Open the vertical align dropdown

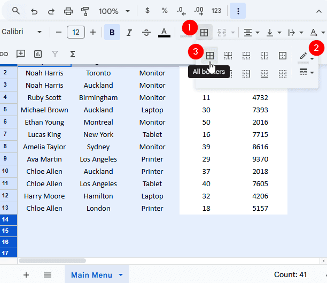pos(274,33)
